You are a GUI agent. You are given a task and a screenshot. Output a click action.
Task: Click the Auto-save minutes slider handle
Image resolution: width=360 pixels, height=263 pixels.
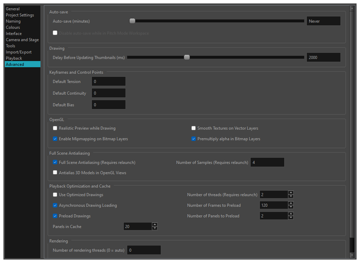click(x=132, y=21)
